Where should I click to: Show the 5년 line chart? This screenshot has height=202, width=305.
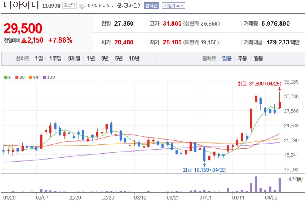tap(119, 58)
